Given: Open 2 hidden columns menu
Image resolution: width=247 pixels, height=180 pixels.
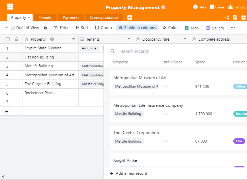Looking at the screenshot, I should pos(137,28).
